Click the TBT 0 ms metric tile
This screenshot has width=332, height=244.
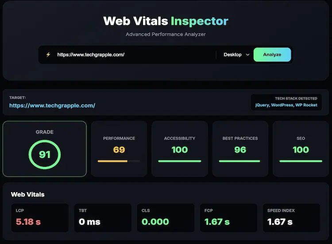[103, 218]
